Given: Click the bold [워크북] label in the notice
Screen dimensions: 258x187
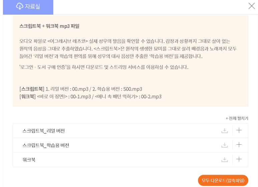Looking at the screenshot, I should click(28, 97).
